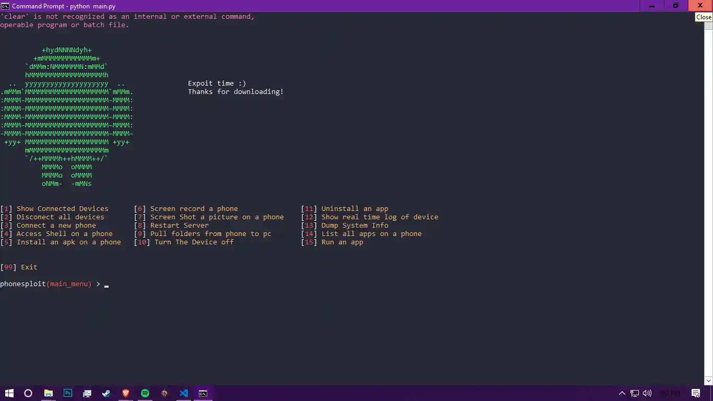Image resolution: width=713 pixels, height=401 pixels.
Task: Click the network status tray icon
Action: pyautogui.click(x=635, y=393)
